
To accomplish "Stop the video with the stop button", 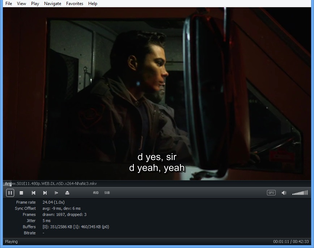I will pos(21,193).
